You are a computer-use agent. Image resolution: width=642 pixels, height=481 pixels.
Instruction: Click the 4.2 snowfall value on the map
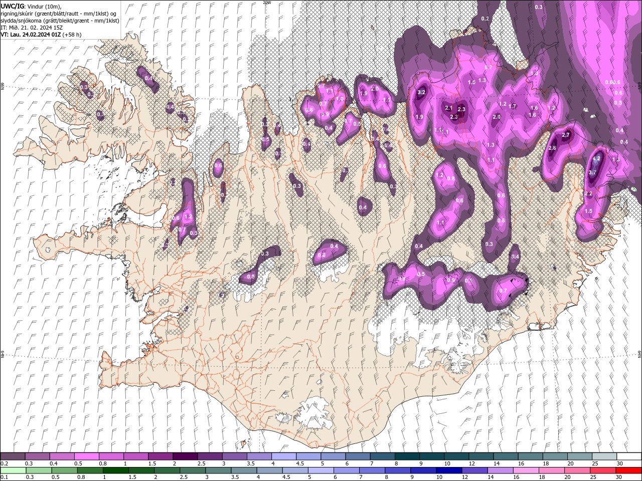point(596,158)
